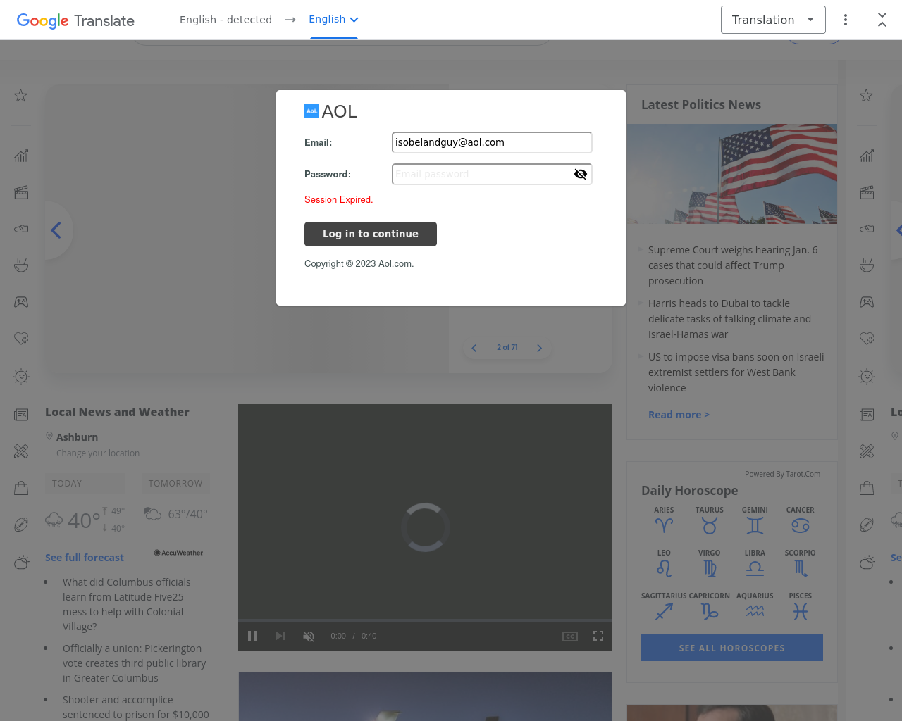
Task: Click Powered By Tarot.Com text
Action: (x=783, y=474)
